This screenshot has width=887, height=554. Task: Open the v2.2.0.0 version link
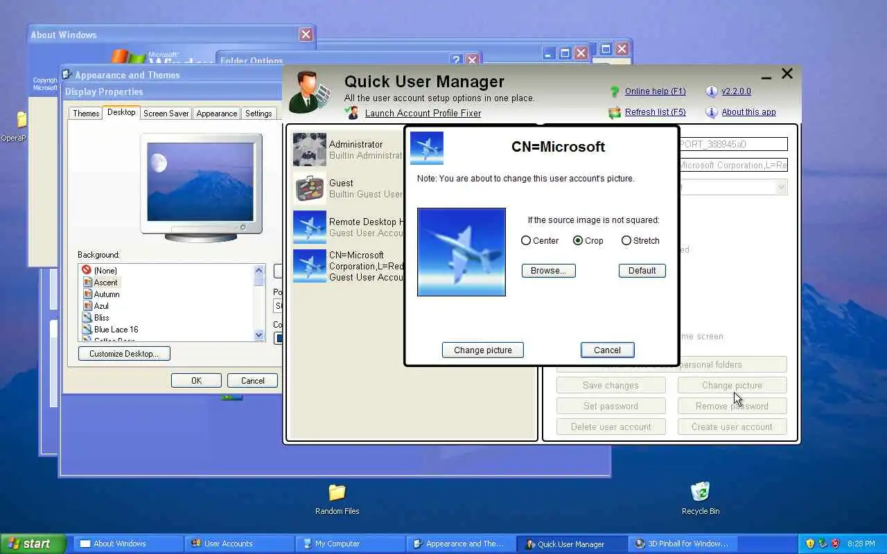point(736,91)
